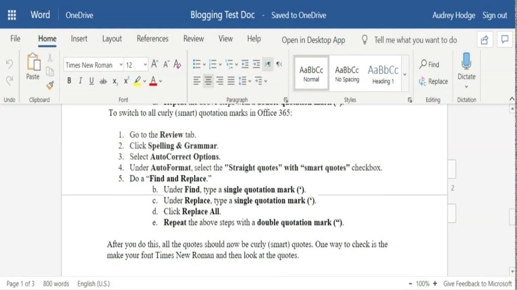Increase indent icon
517x290 pixels.
tap(256, 64)
